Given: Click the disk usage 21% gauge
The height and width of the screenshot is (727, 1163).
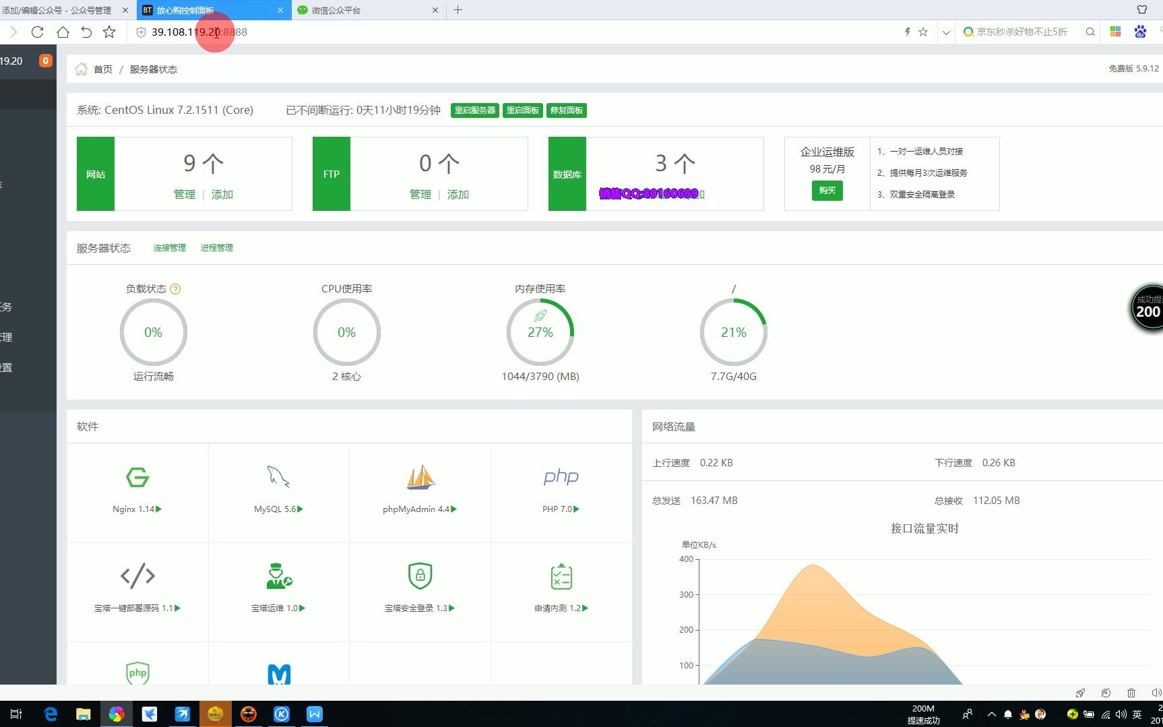Looking at the screenshot, I should (x=734, y=332).
